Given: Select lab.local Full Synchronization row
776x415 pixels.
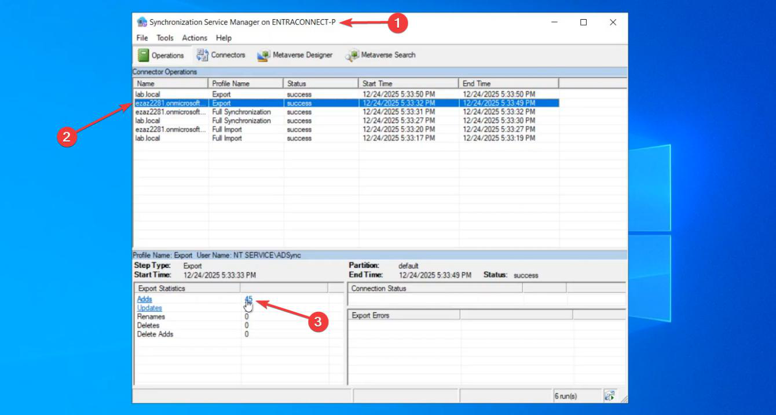Looking at the screenshot, I should 346,121.
